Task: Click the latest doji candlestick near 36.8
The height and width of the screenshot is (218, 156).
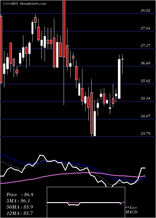Action: [123, 59]
